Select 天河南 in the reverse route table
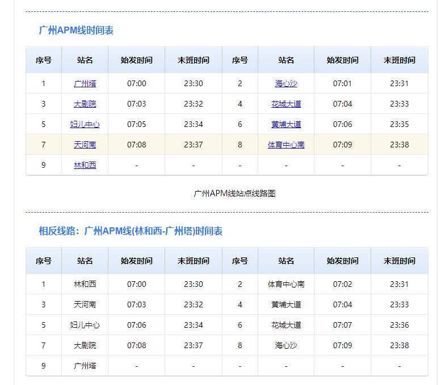 tap(85, 304)
